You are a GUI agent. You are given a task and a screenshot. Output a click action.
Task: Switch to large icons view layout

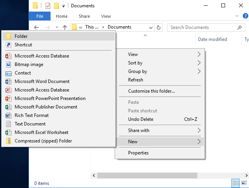(244, 183)
